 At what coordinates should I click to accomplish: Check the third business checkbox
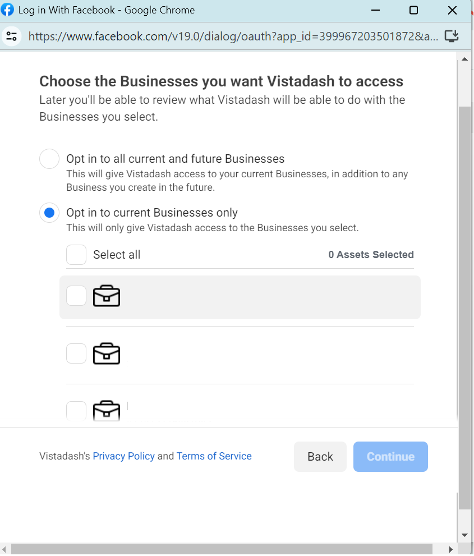click(76, 411)
